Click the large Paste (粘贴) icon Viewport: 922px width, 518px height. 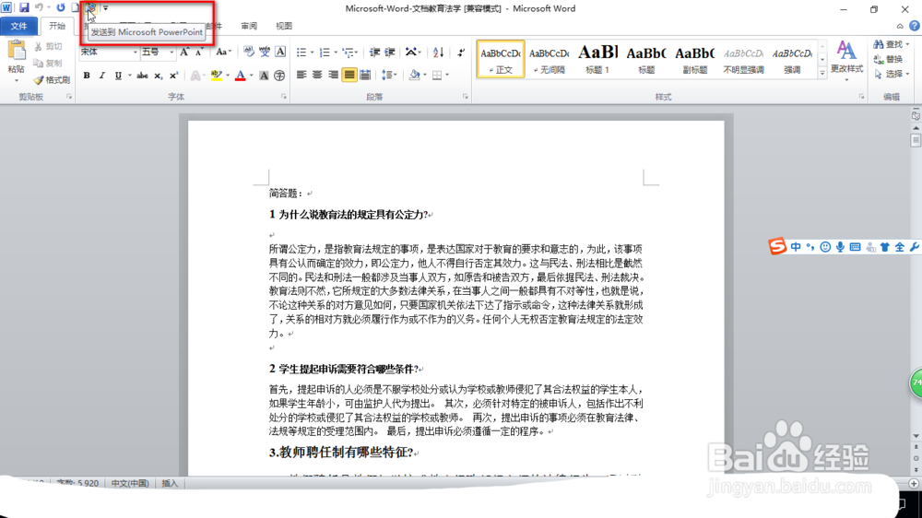click(17, 51)
